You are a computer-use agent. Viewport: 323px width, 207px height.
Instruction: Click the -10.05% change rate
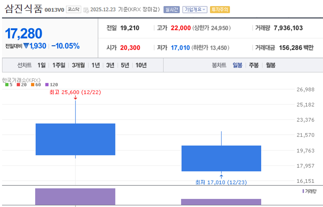65,46
